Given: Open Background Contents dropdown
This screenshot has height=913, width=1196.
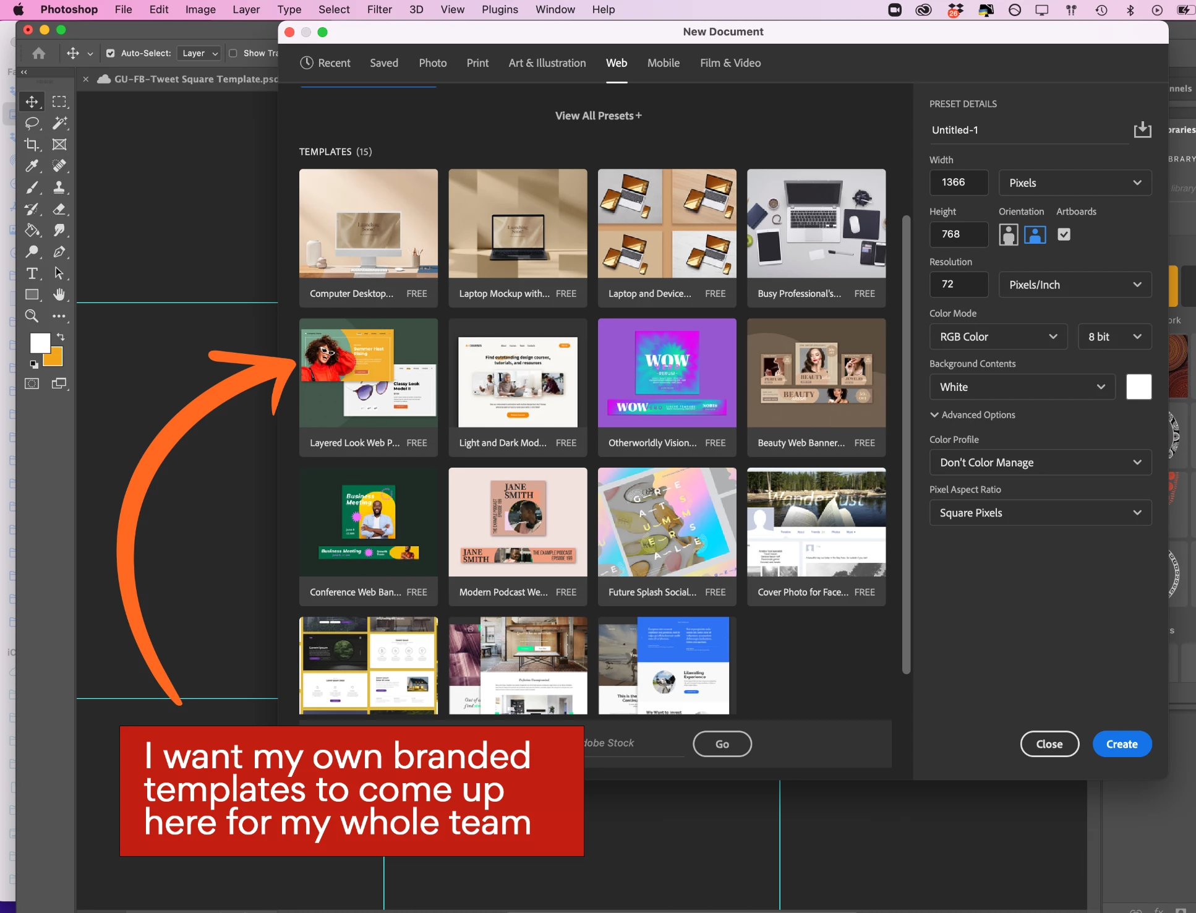Looking at the screenshot, I should point(1022,387).
